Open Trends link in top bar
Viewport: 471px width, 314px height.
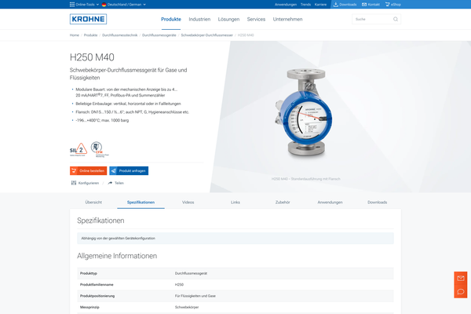point(305,5)
